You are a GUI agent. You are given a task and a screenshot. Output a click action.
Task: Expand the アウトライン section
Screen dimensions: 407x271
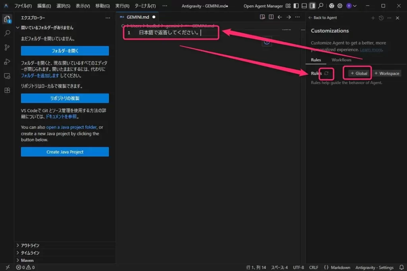65,245
